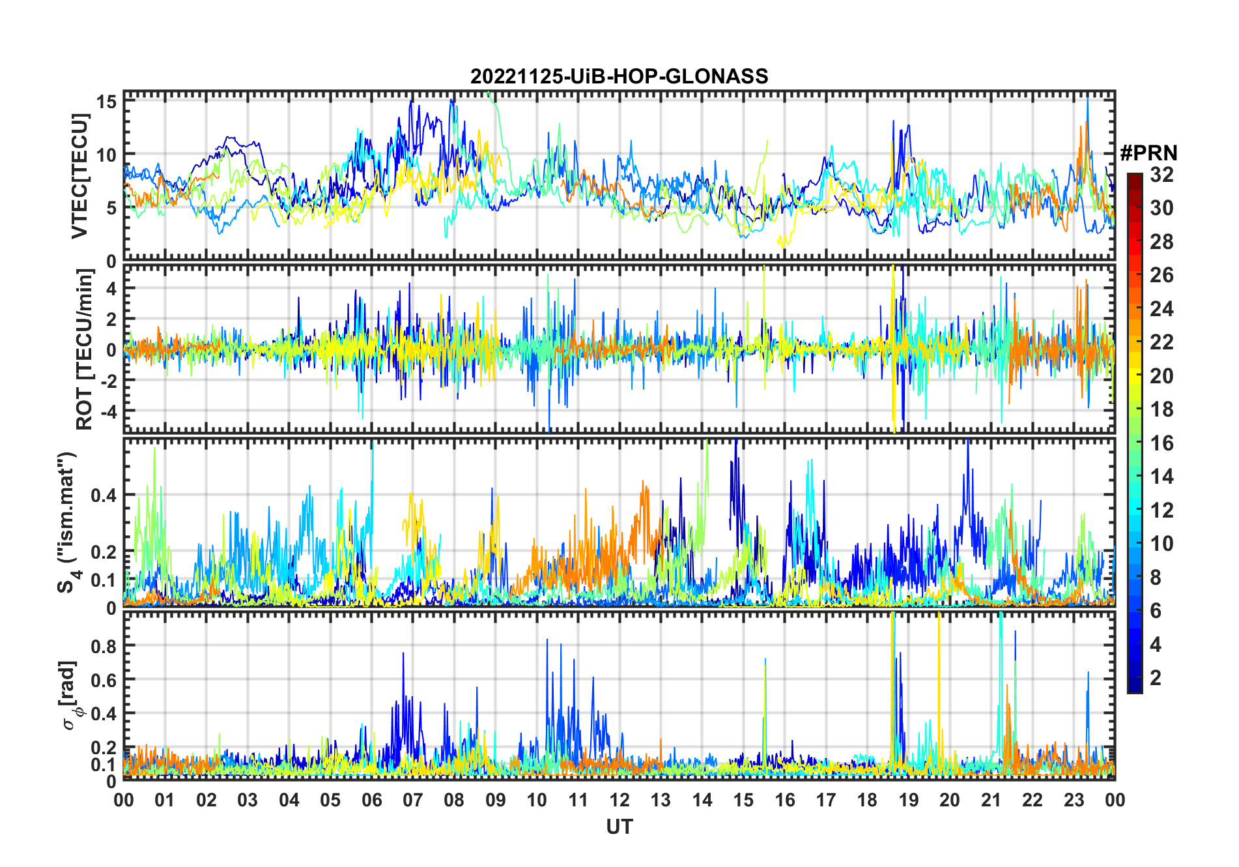The image size is (1239, 867).
Task: Click x-axis hour label 15
Action: click(x=743, y=800)
